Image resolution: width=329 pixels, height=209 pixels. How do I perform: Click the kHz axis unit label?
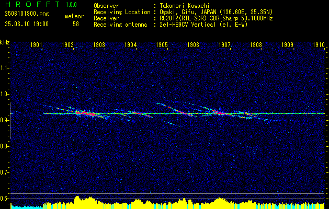pos(5,42)
